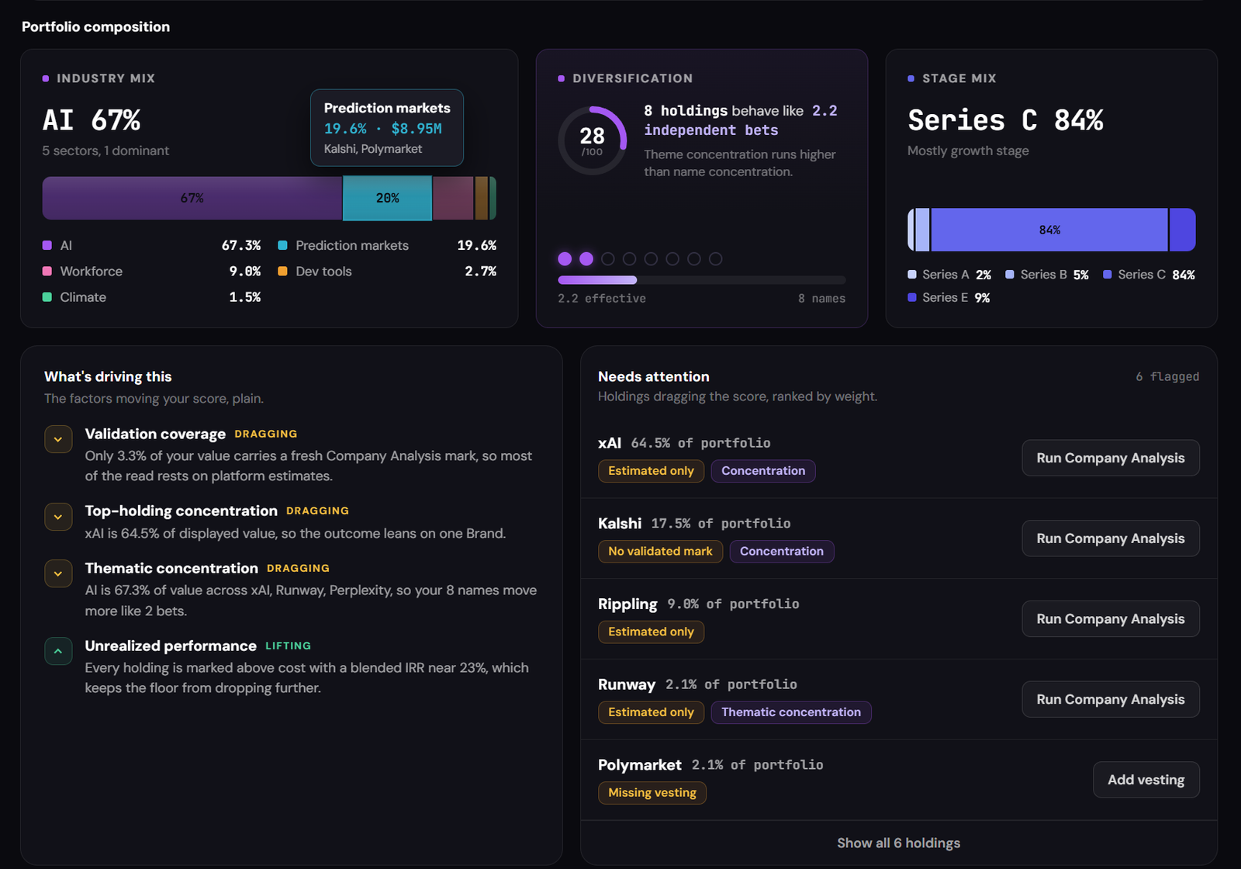Select the purple AI 67% bar segment
Viewport: 1241px width, 869px height.
tap(192, 198)
